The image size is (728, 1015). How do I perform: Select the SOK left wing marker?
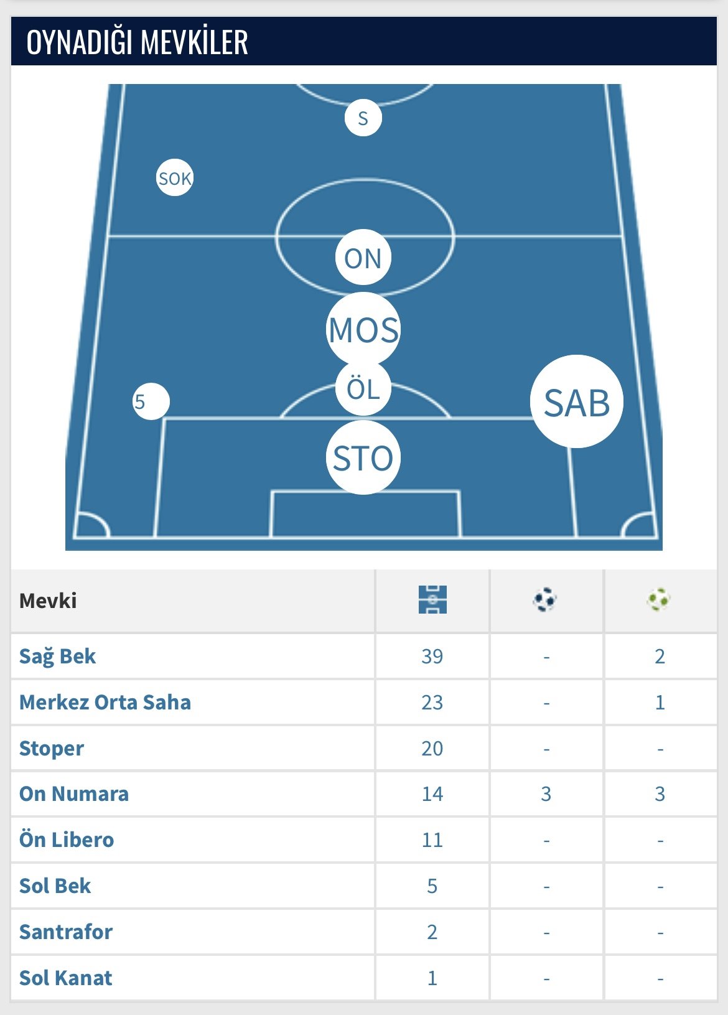pos(175,178)
